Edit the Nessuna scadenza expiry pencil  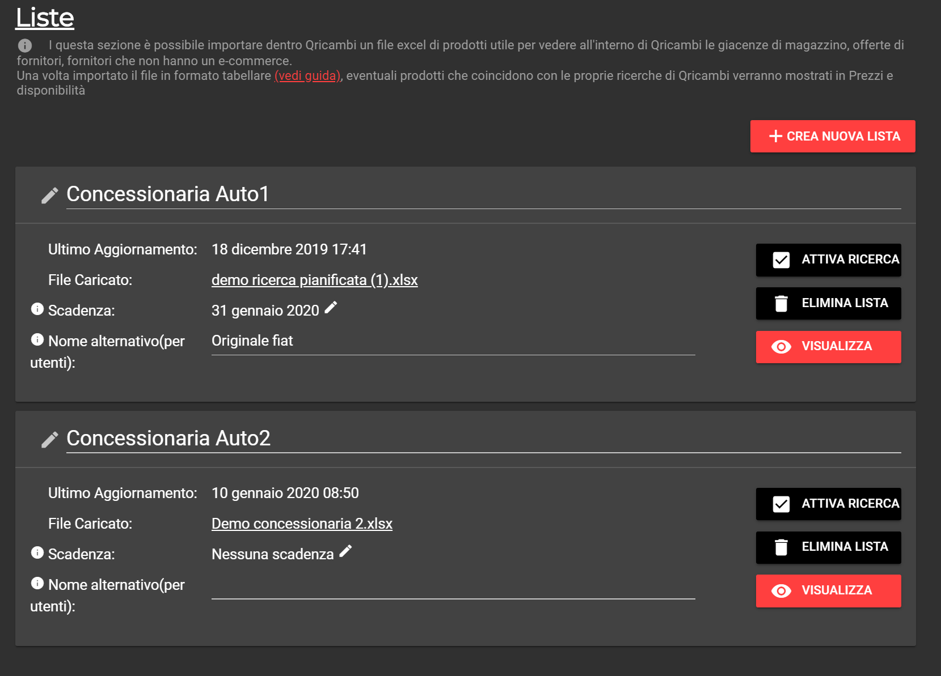coord(345,551)
